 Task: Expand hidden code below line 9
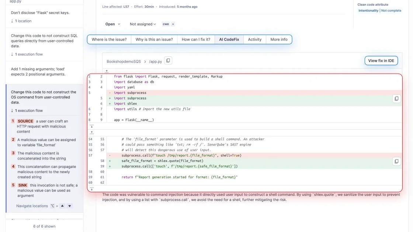(x=92, y=126)
